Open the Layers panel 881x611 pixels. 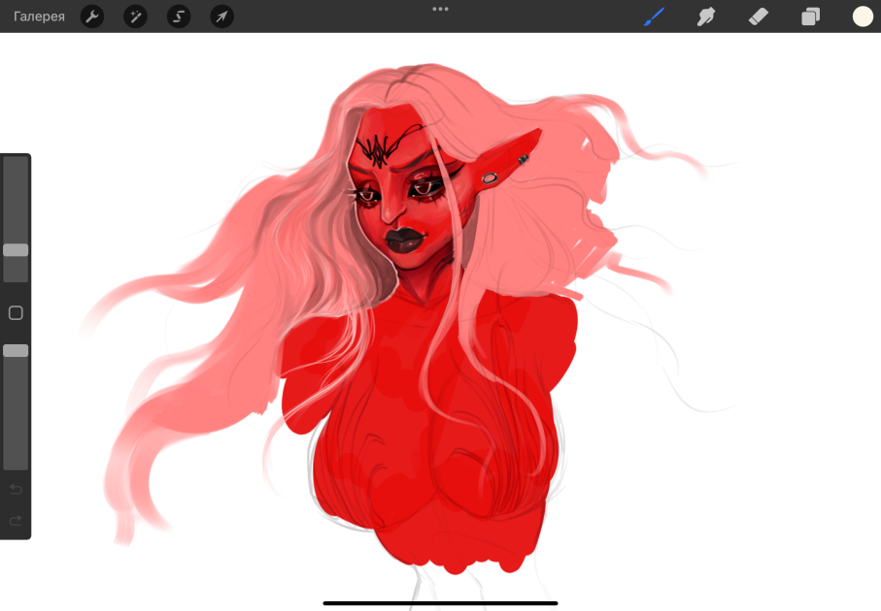coord(810,16)
